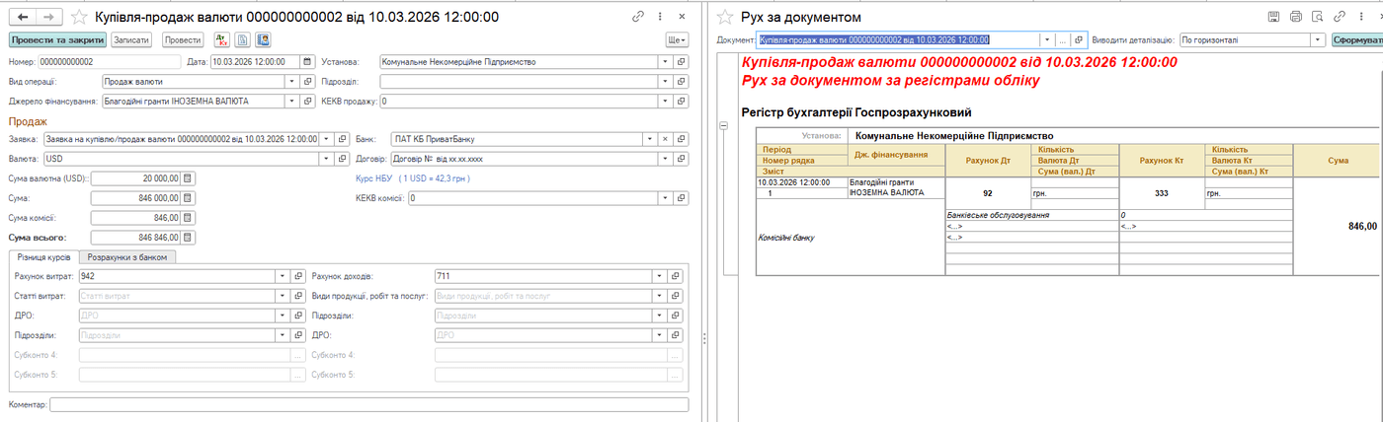Expand the Валюта USD dropdown
Viewport: 1383px width, 422px height.
[x=327, y=159]
